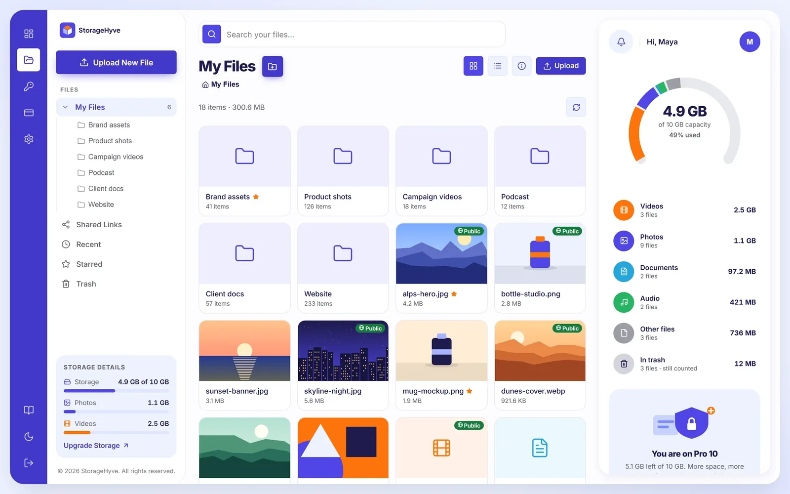This screenshot has height=494, width=790.
Task: Open Maya's profile avatar
Action: tap(750, 42)
